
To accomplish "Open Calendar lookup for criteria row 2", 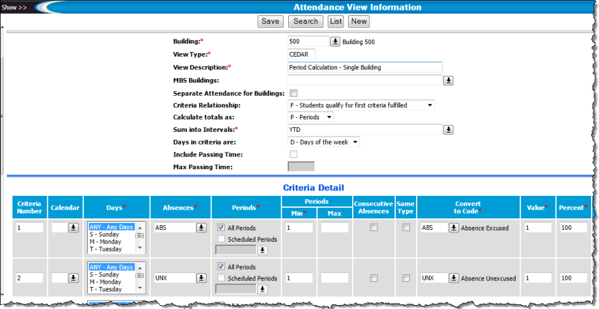I will point(73,278).
